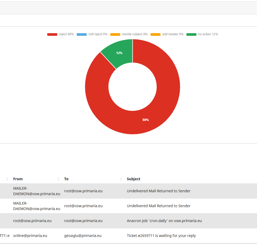
Task: Click sort arrows icon beside To header
Action: (x=121, y=179)
